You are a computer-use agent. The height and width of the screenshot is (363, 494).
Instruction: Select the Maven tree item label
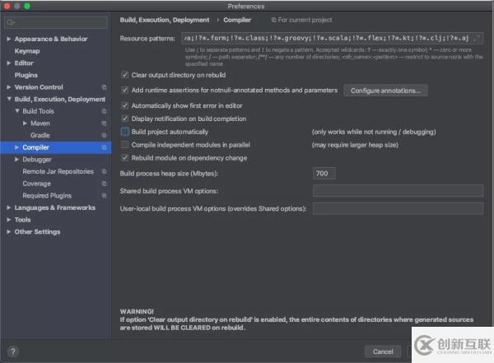tap(40, 123)
